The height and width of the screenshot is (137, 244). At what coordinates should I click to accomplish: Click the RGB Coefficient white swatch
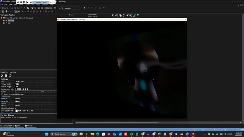click(x=16, y=111)
